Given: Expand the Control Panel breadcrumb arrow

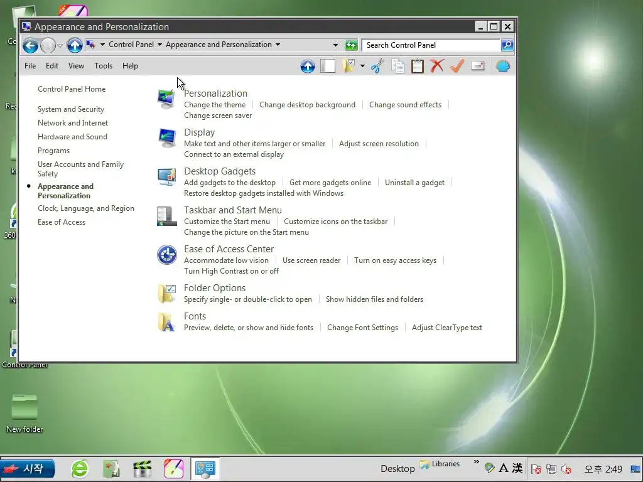Looking at the screenshot, I should tap(159, 45).
